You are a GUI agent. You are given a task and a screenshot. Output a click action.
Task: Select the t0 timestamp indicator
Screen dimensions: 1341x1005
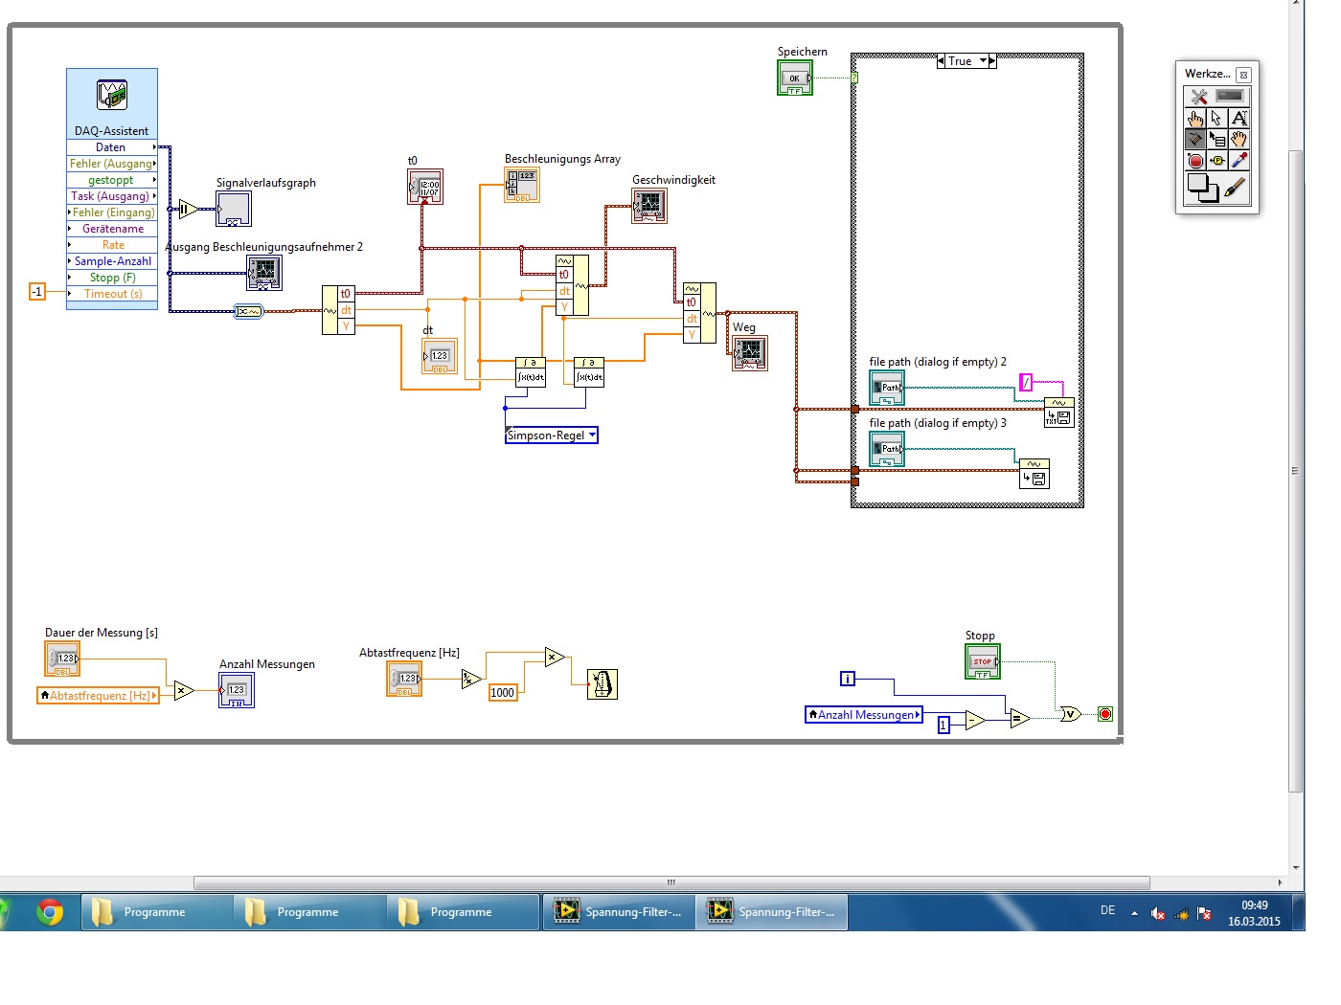pos(425,187)
